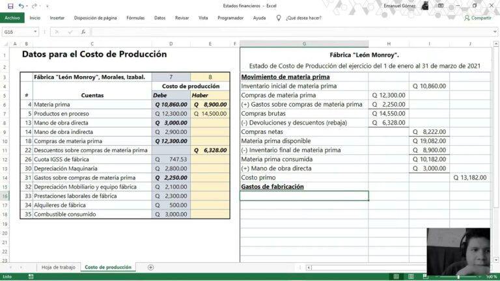Open the Name Box dropdown arrow
This screenshot has height=281, width=500.
(x=35, y=32)
